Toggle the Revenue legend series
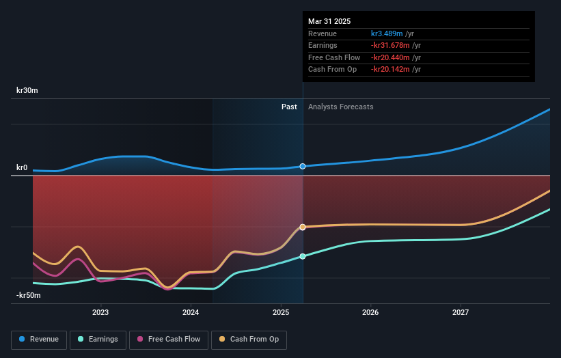The height and width of the screenshot is (358, 561). tap(39, 340)
